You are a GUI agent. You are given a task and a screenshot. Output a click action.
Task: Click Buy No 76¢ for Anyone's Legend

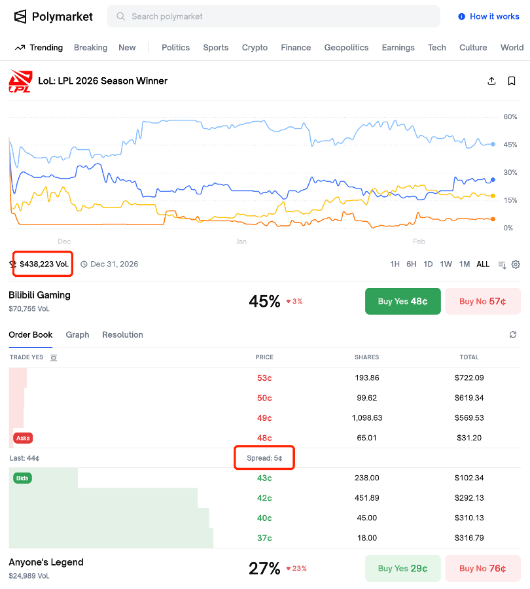click(x=483, y=568)
